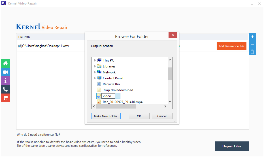Click the plus add file icon
This screenshot has width=264, height=157.
pyautogui.click(x=252, y=37)
